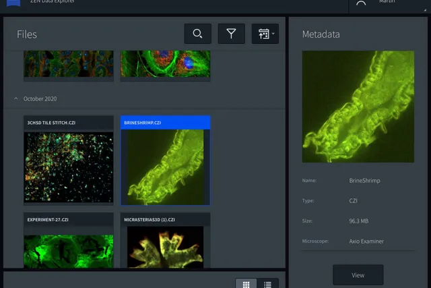Select the blue-orange cells thumbnail above October 2020
Viewport: 431px width, 288px height.
point(69,63)
